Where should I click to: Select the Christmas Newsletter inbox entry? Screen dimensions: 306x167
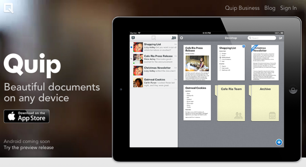coord(154,71)
